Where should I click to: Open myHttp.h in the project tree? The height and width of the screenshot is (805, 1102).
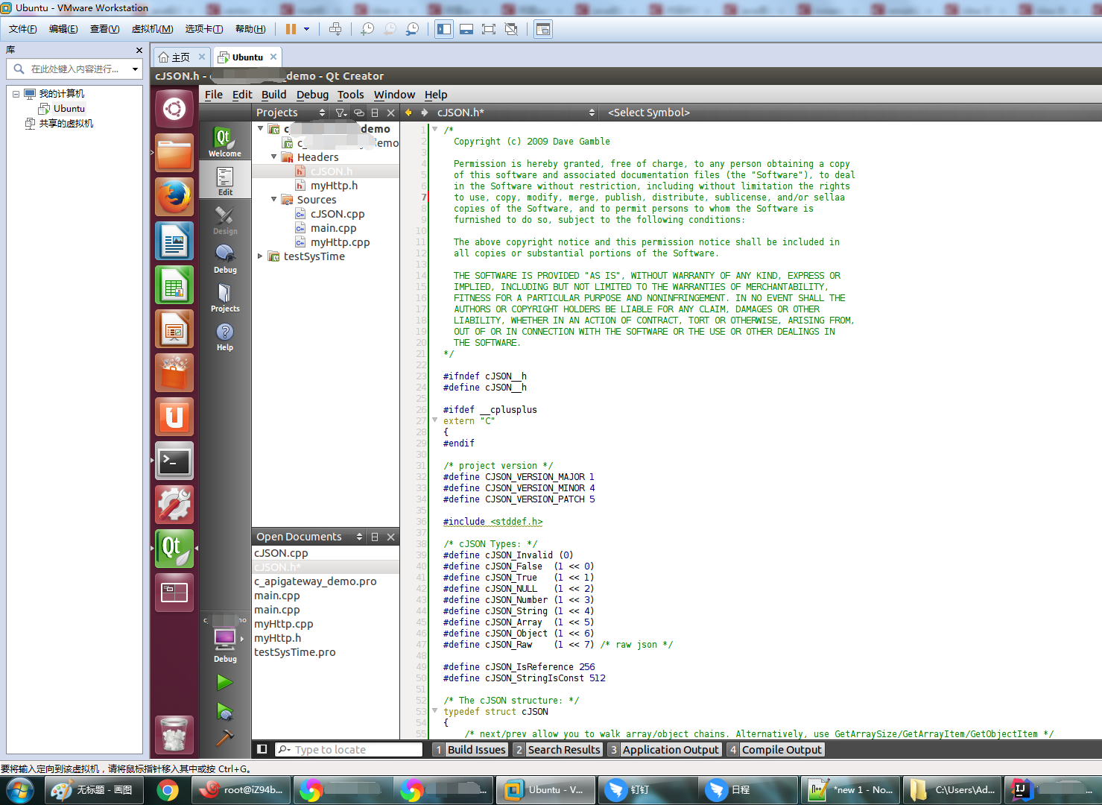pyautogui.click(x=334, y=186)
